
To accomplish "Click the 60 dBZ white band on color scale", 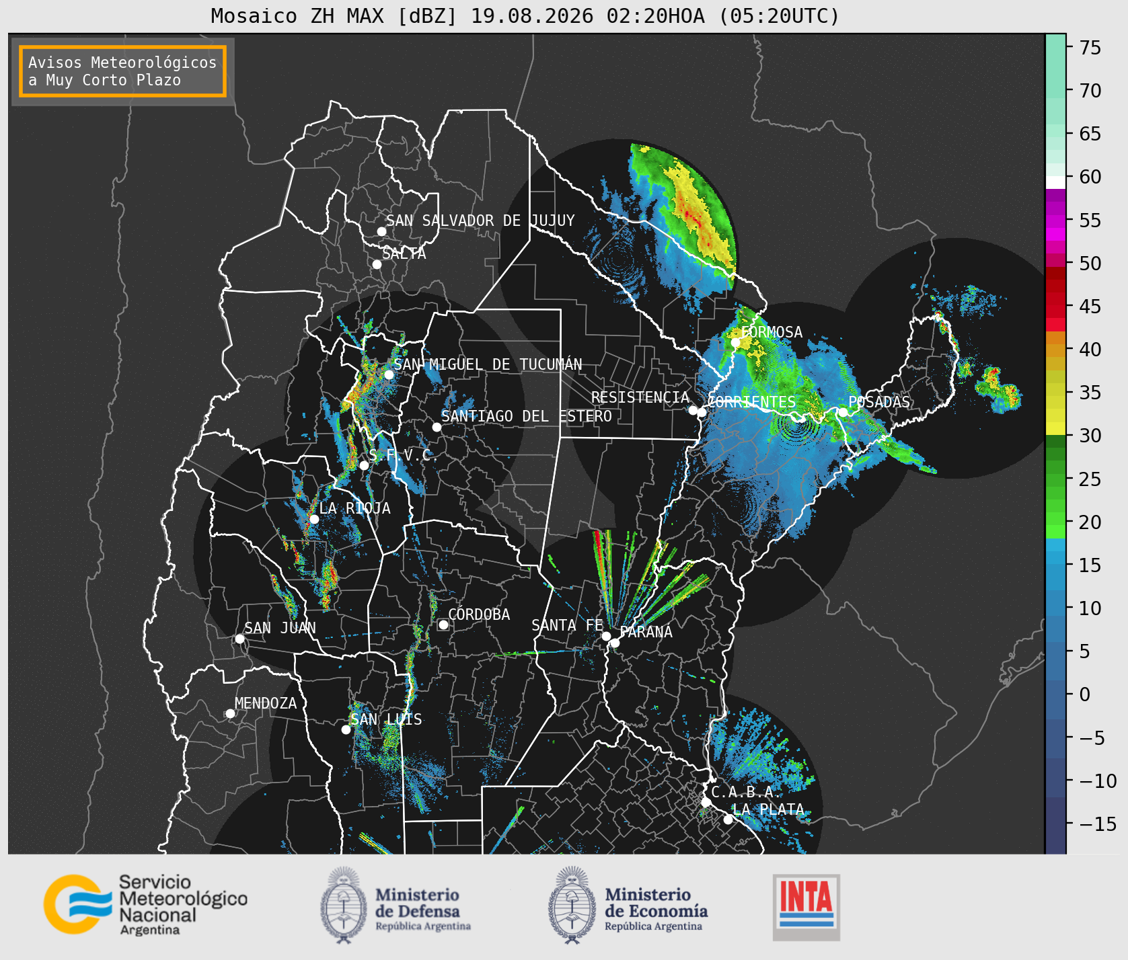I will pyautogui.click(x=1055, y=182).
